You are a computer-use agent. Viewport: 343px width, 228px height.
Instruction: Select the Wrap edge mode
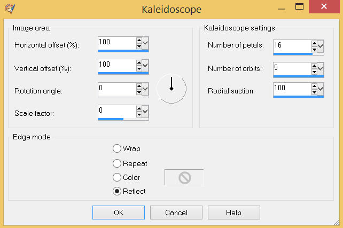click(117, 149)
